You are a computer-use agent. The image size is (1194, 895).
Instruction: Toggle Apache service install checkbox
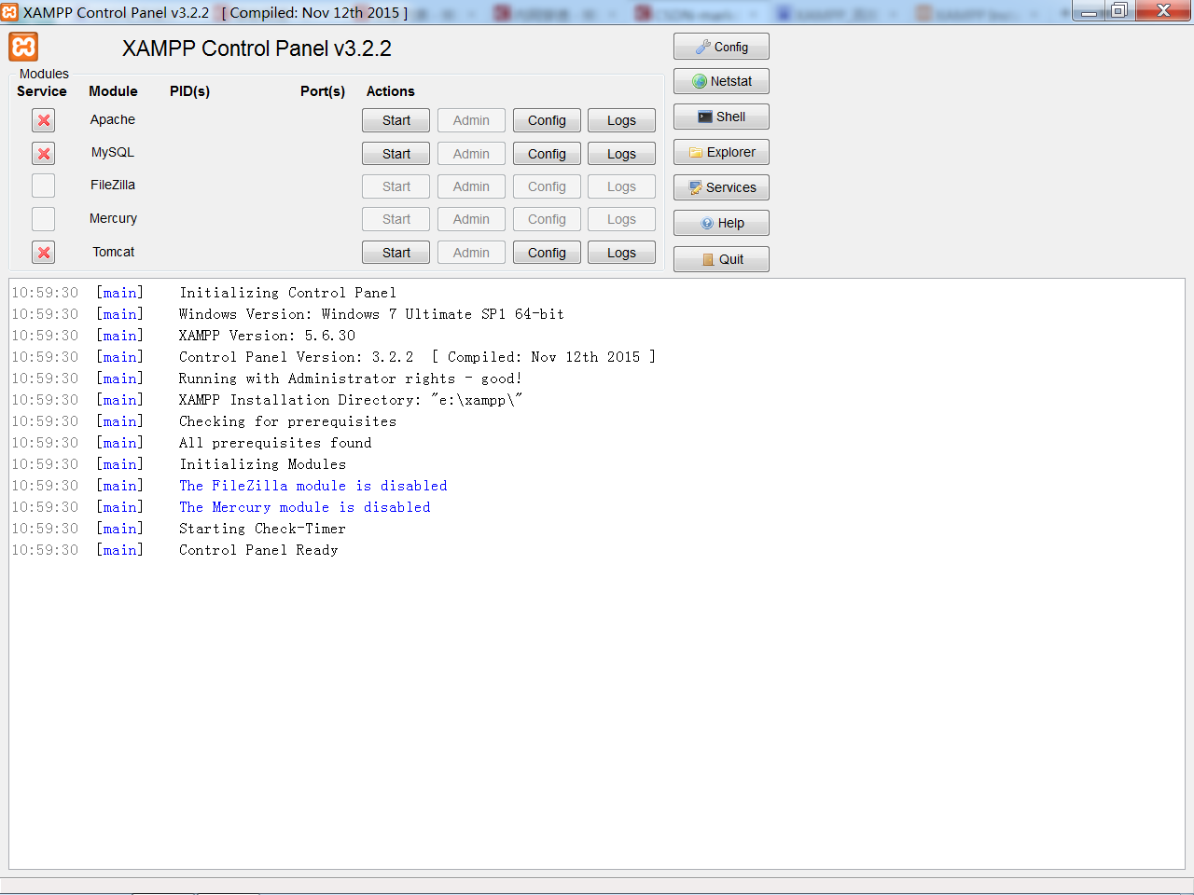pos(43,120)
